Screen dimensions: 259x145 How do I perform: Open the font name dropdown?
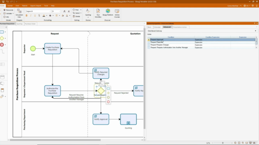click(50, 11)
